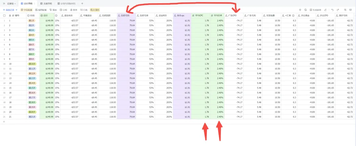The width and height of the screenshot is (356, 146).
Task: Click the 生成表单 button
Action: [x=315, y=10]
